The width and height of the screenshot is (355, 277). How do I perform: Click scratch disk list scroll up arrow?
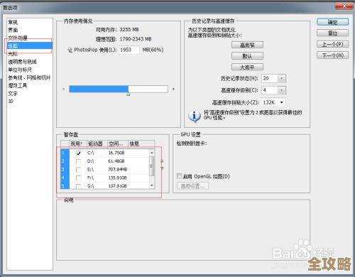[152, 153]
